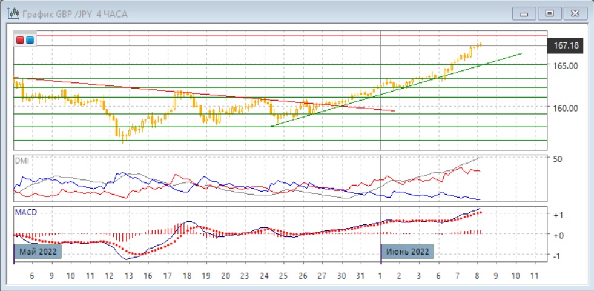Click date 13 on the time axis
The image size is (594, 291).
click(x=128, y=275)
